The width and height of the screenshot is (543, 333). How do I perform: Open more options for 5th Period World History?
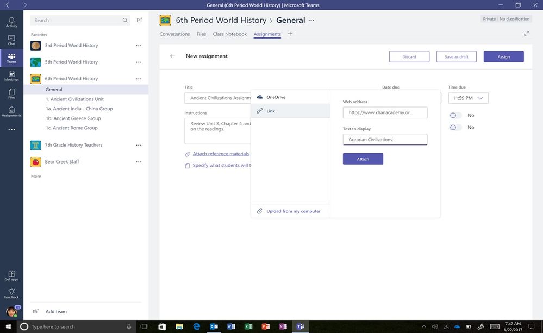pyautogui.click(x=139, y=62)
